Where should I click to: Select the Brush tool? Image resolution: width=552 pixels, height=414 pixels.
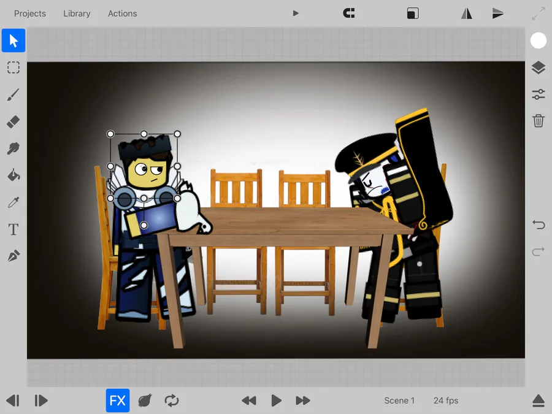click(13, 94)
